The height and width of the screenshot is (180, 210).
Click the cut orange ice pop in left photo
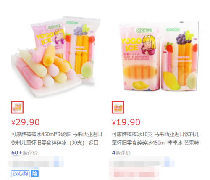(49, 56)
